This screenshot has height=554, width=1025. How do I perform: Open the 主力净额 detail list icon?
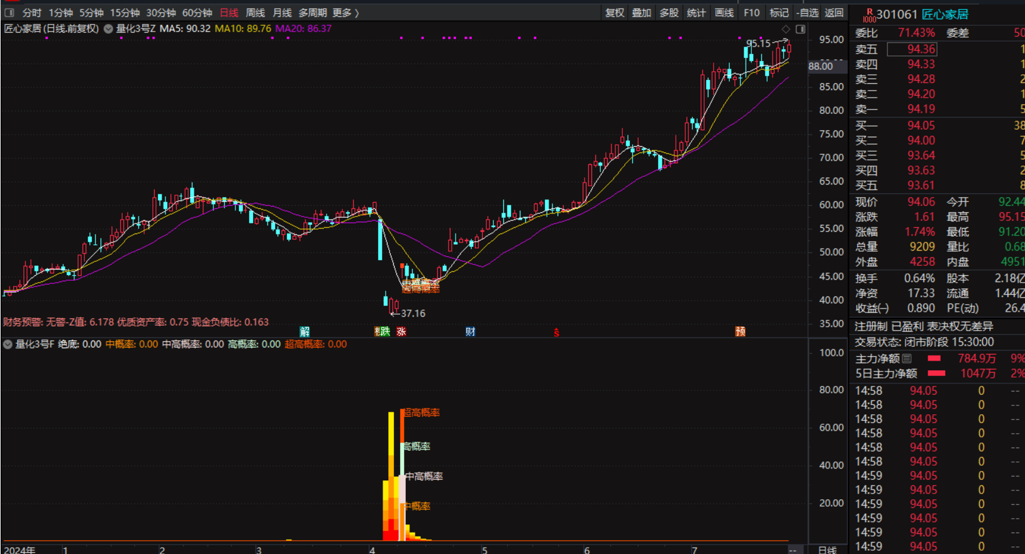[x=907, y=358]
